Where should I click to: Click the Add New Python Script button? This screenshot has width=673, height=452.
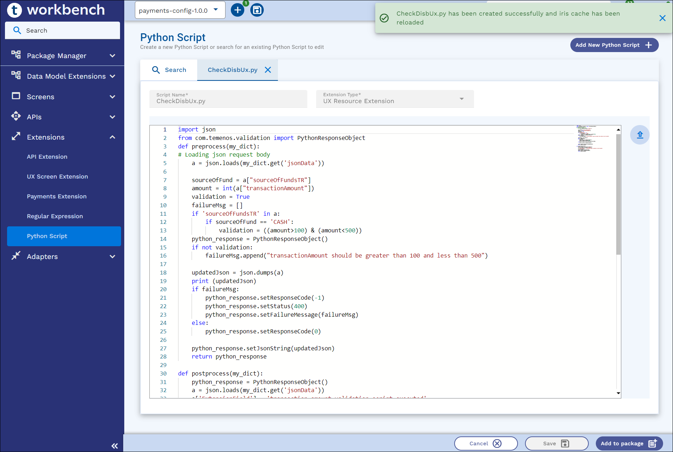614,45
